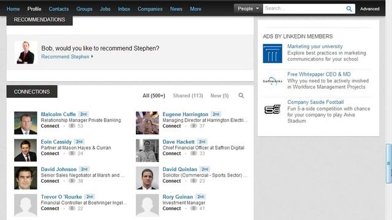This screenshot has height=220, width=392.
Task: Click shared connections icon next to 37
Action: (194, 126)
